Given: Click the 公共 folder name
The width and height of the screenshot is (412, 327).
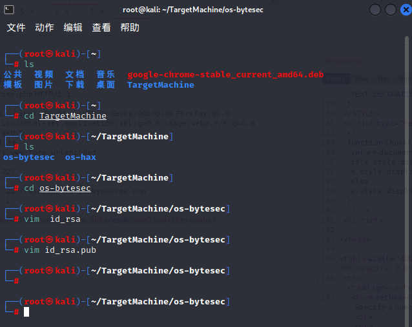Looking at the screenshot, I should [x=13, y=75].
